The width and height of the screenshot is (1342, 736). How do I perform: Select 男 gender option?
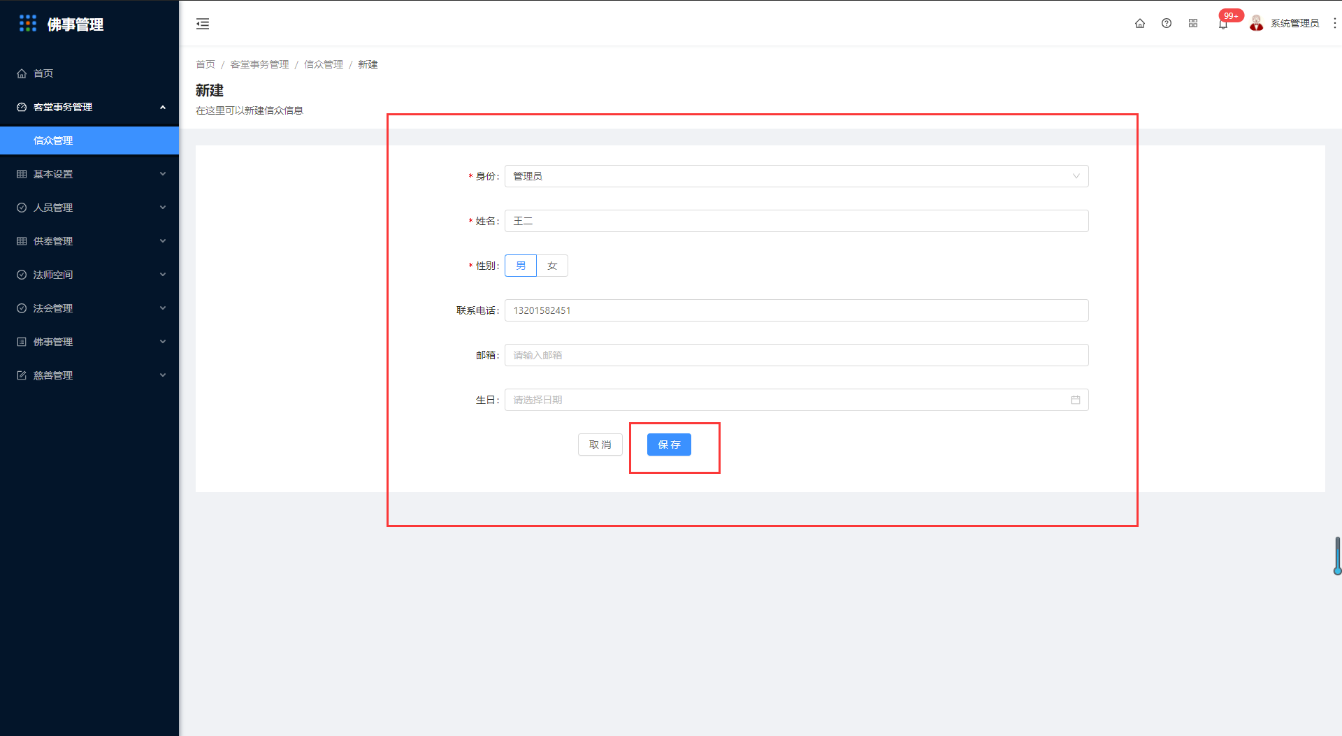[521, 266]
